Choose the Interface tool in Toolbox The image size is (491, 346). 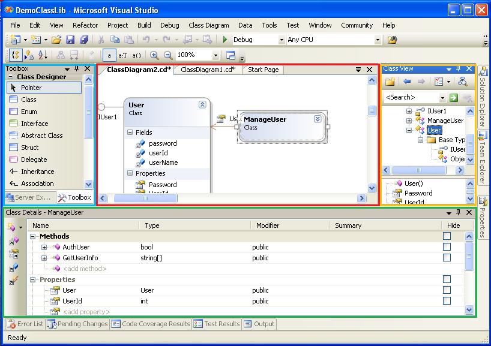[34, 124]
